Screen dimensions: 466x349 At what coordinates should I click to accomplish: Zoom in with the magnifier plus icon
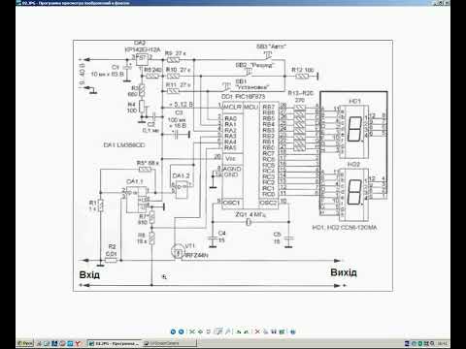coord(219,332)
